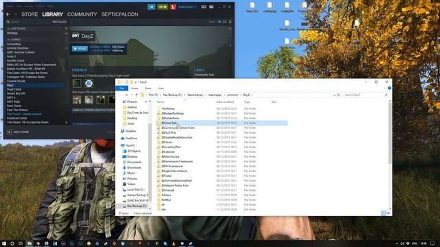
Task: Sort files by Date modified column
Action: click(225, 102)
